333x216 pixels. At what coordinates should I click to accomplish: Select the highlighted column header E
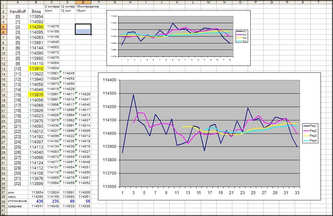pos(83,2)
